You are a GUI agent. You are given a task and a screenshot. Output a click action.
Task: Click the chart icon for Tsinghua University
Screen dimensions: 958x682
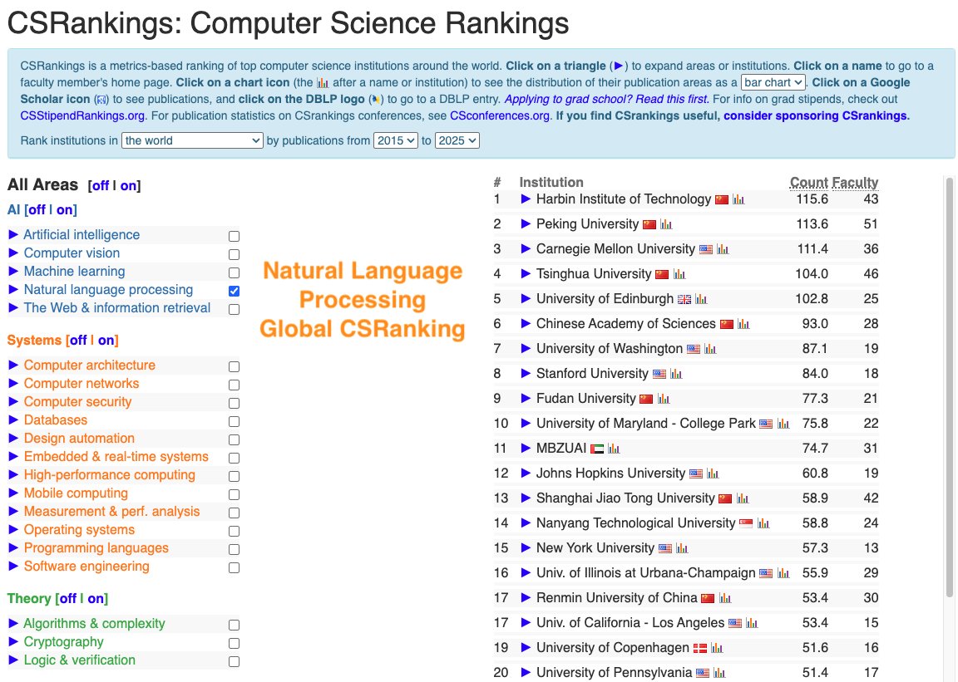[679, 274]
